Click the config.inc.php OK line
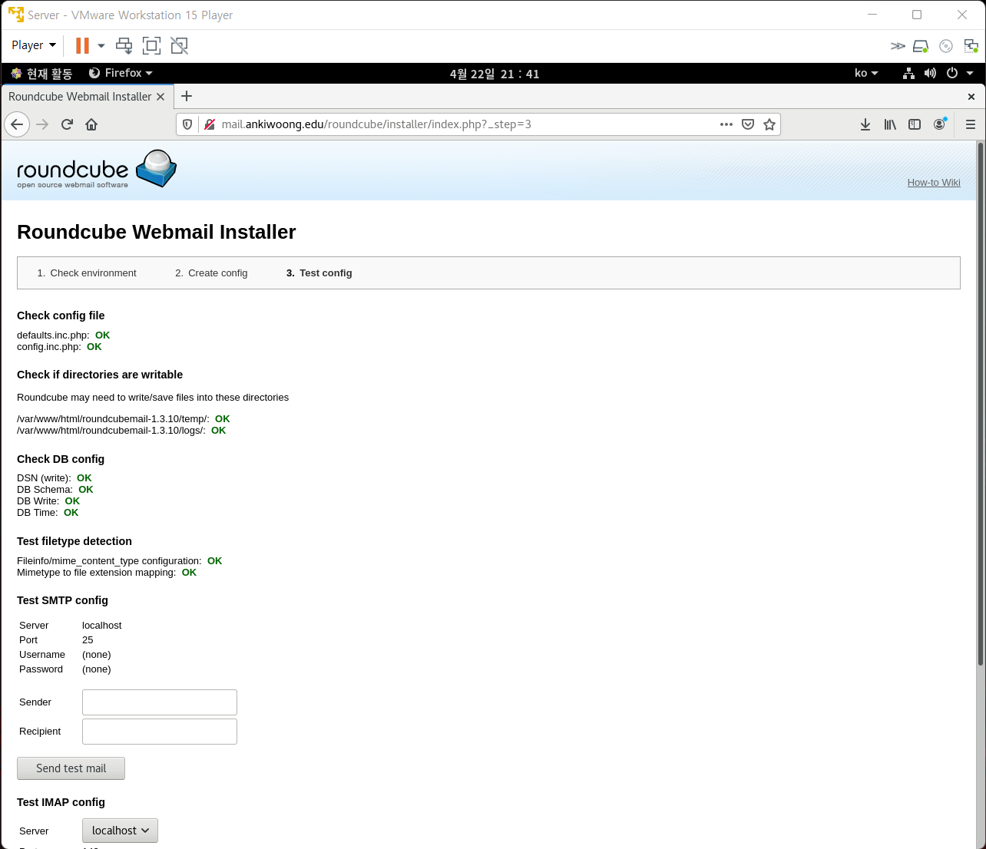The width and height of the screenshot is (986, 849). tap(59, 347)
